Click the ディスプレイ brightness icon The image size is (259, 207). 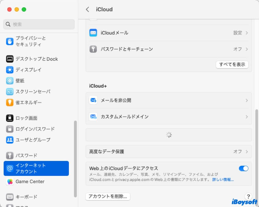[x=10, y=70]
